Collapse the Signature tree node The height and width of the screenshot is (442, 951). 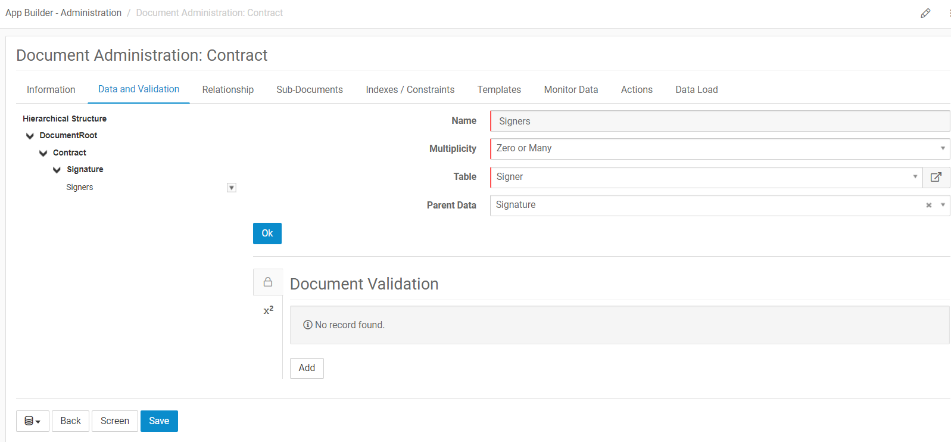[57, 170]
